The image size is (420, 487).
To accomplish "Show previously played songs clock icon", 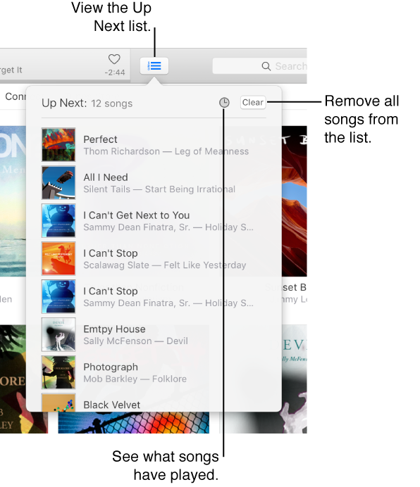I will tap(224, 103).
